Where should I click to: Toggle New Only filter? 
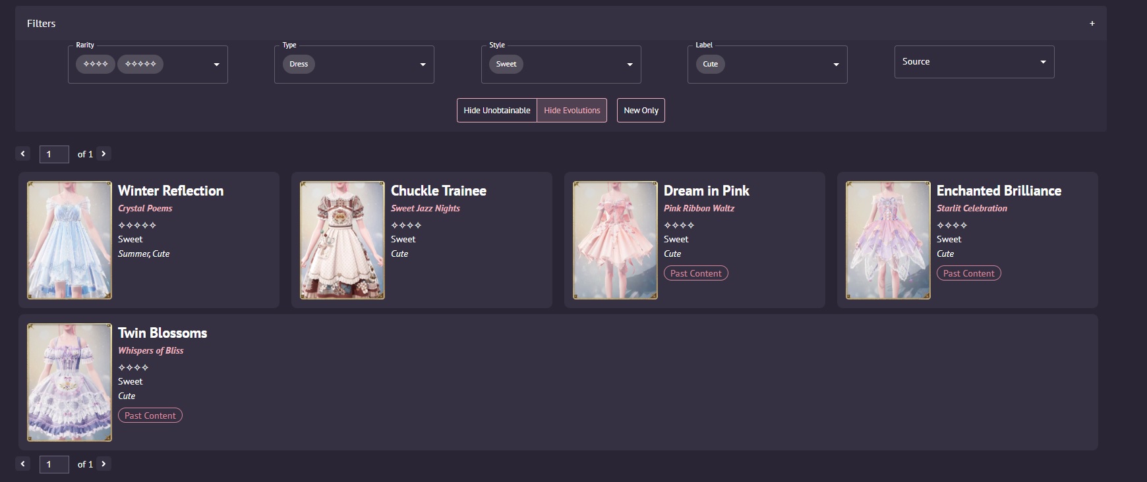point(641,111)
